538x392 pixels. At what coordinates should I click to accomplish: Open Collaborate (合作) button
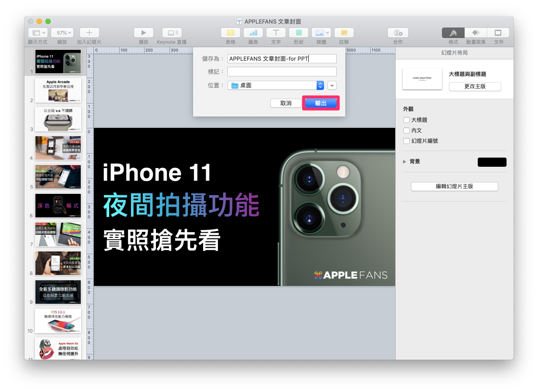pyautogui.click(x=398, y=33)
